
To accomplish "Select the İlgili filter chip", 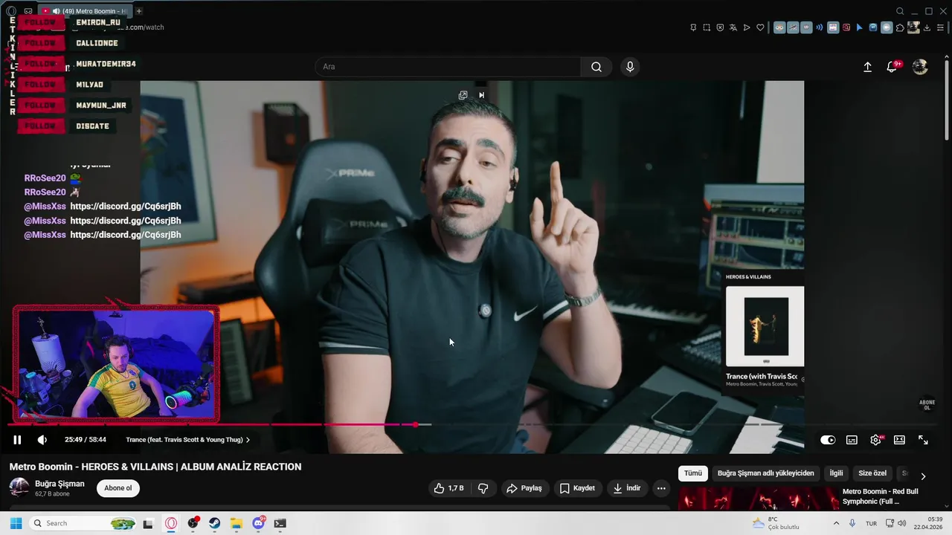I will pyautogui.click(x=837, y=473).
